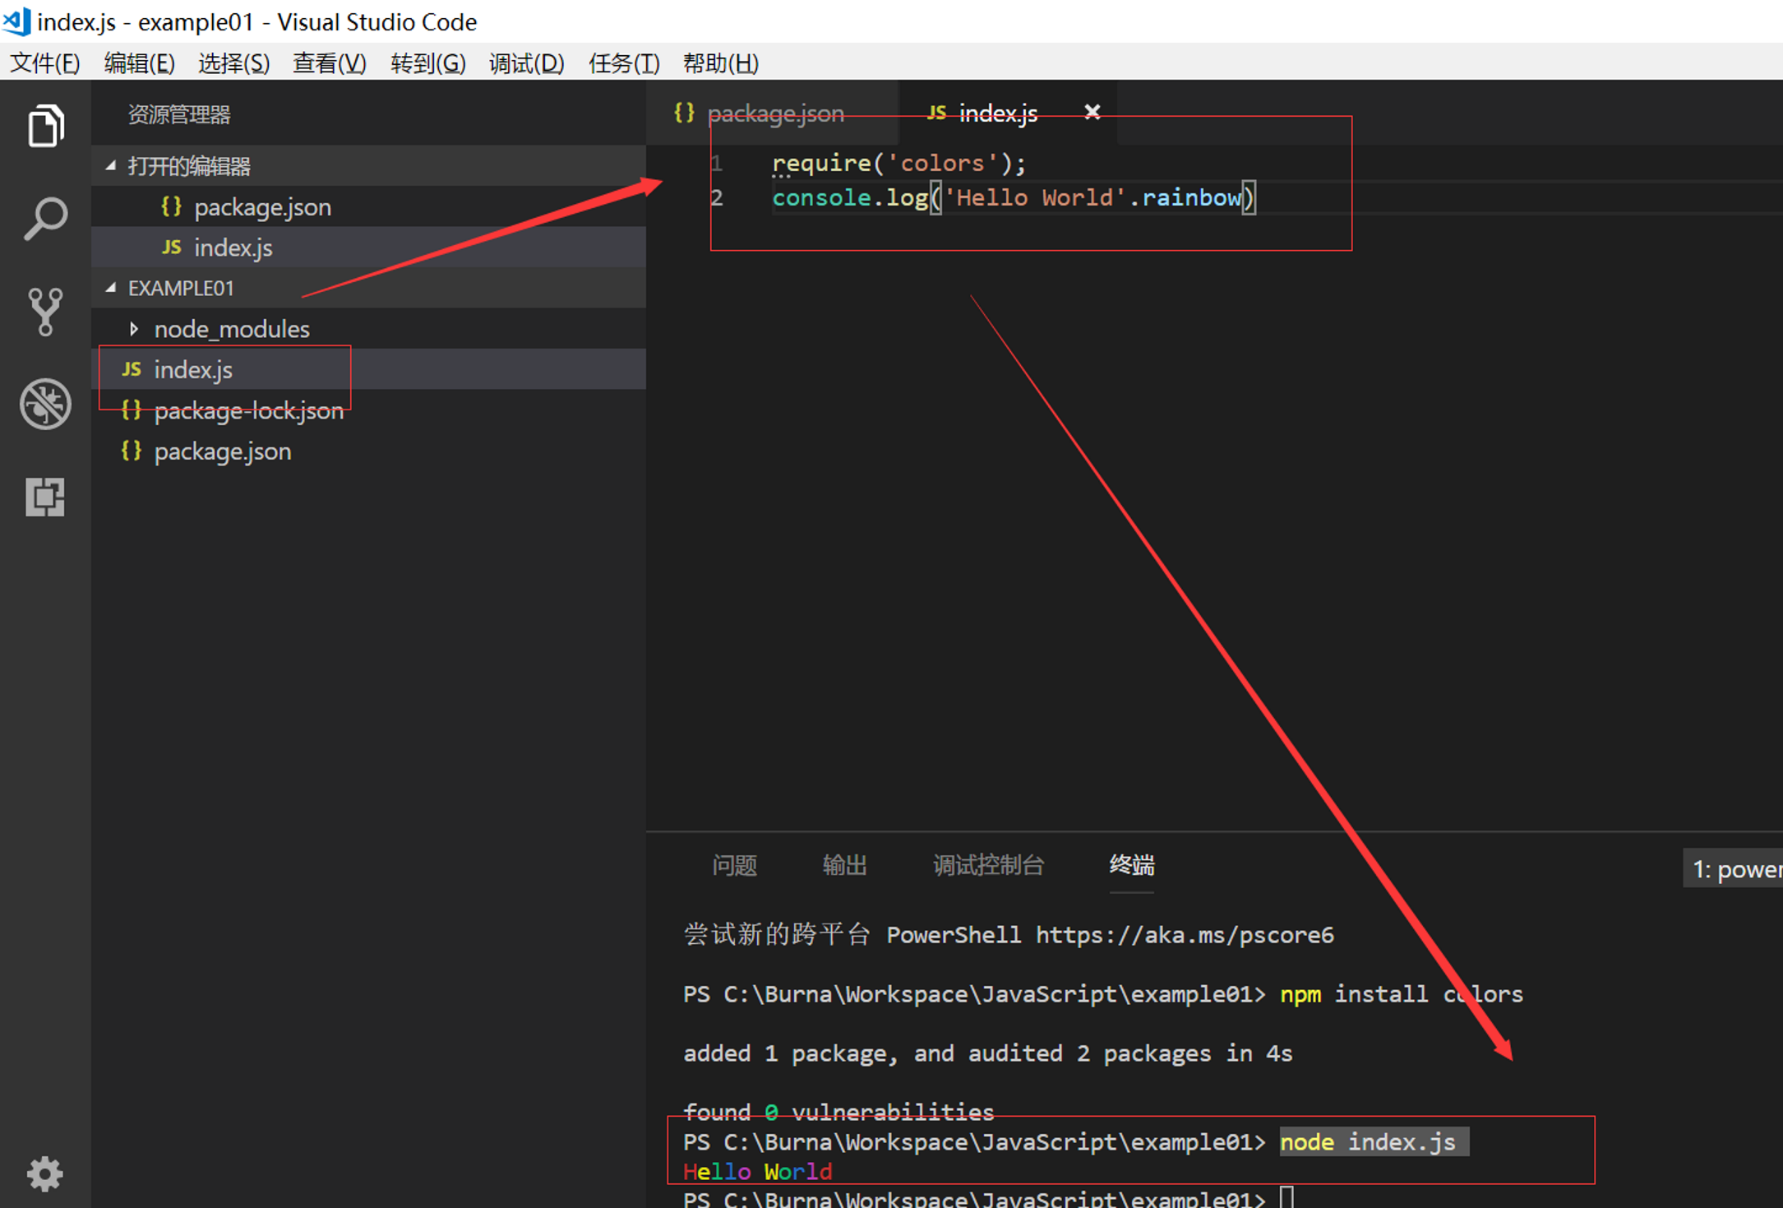This screenshot has width=1783, height=1208.
Task: Open package.json from open editors list
Action: point(368,206)
